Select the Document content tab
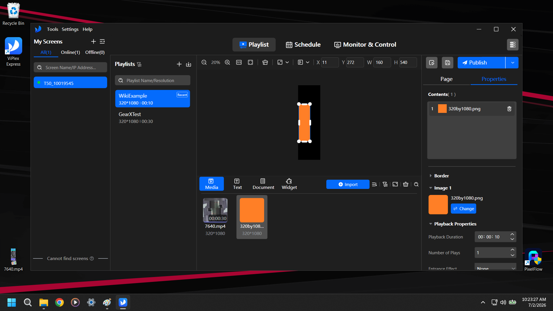Viewport: 553px width, 311px height. point(263,184)
